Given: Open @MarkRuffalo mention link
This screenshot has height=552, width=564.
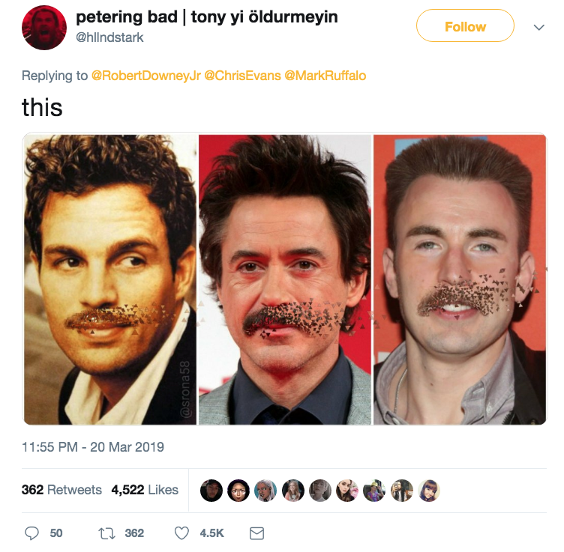Looking at the screenshot, I should (x=325, y=76).
